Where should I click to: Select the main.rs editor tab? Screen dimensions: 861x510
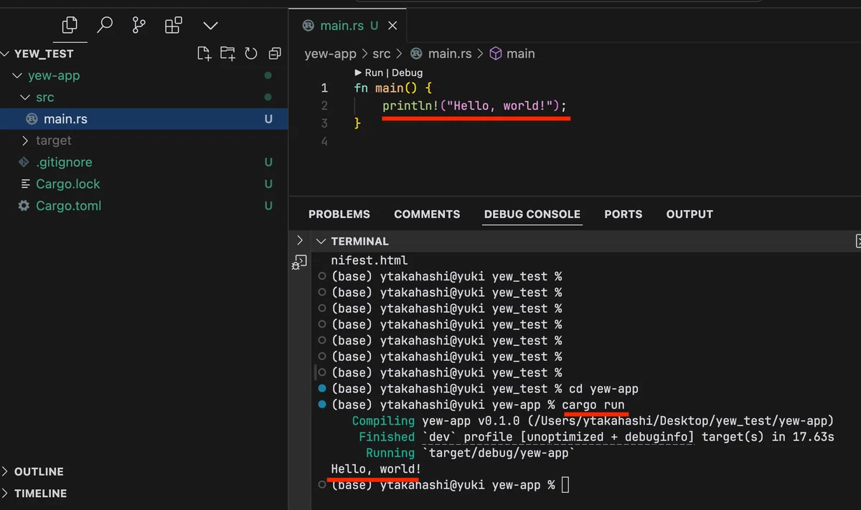pos(347,25)
